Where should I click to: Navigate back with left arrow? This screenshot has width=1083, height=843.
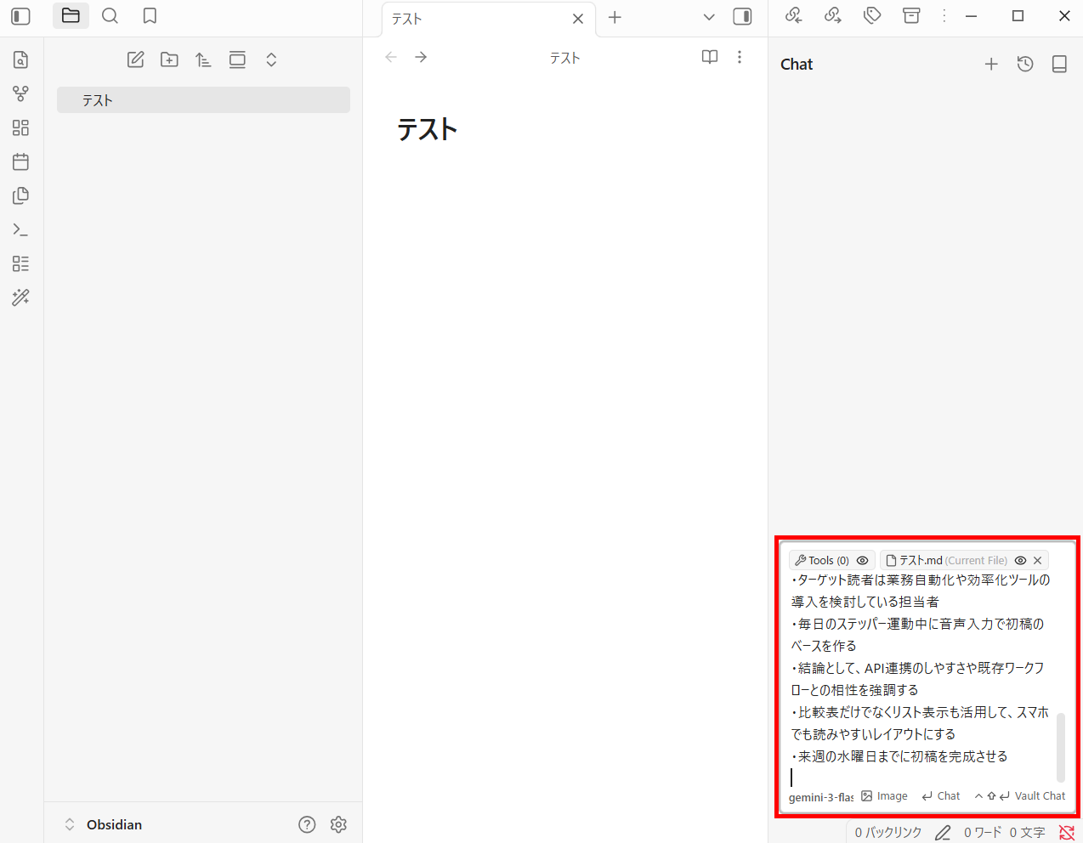(x=391, y=57)
